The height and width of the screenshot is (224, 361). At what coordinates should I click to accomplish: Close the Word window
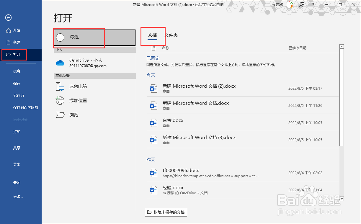click(354, 5)
